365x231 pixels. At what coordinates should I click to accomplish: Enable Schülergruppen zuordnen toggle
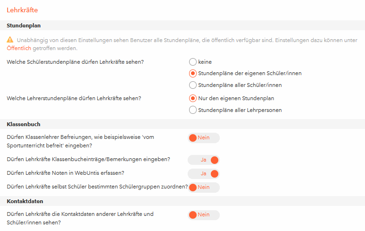click(204, 188)
